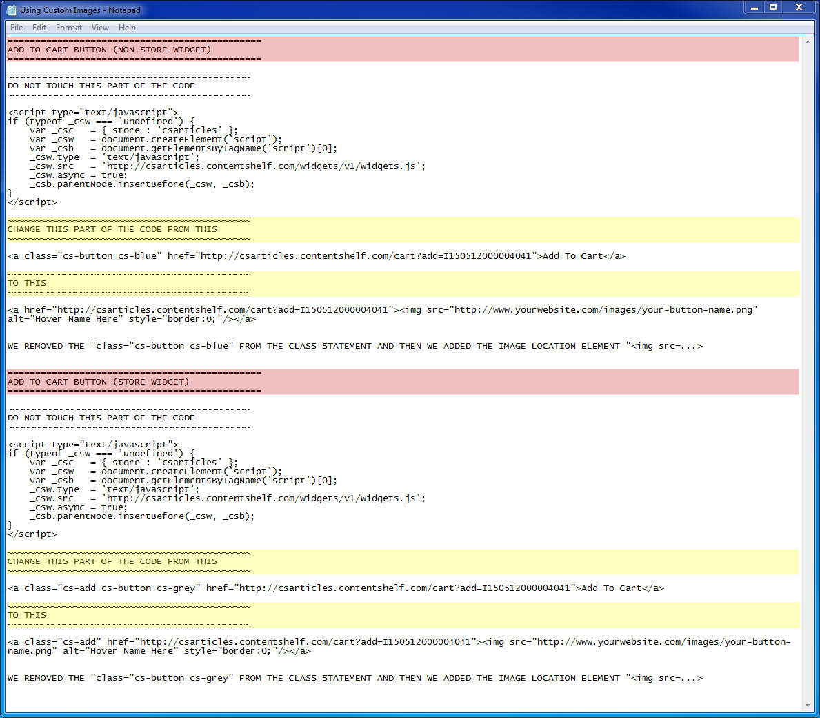Screen dimensions: 820x718
Task: Open the Format menu
Action: click(x=69, y=28)
